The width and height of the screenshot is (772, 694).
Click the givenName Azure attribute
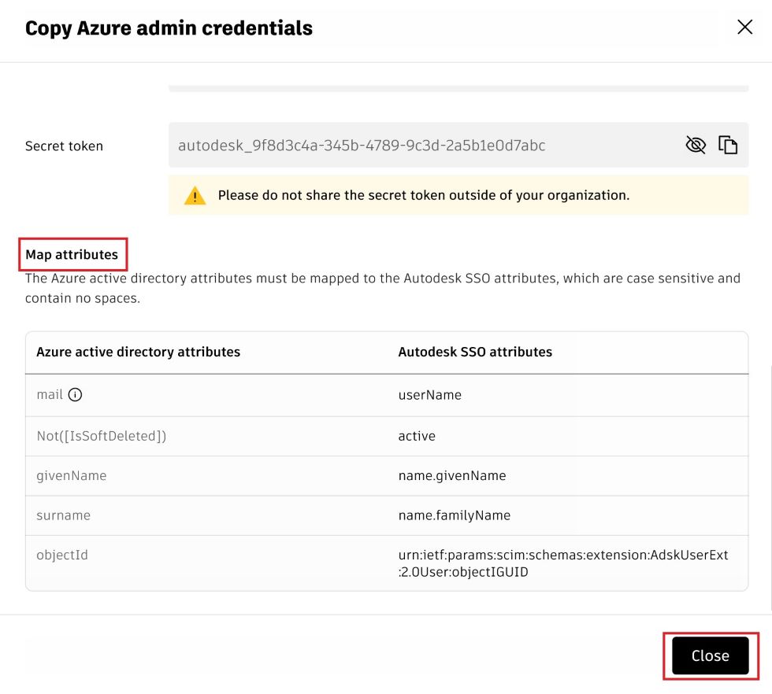coord(72,475)
